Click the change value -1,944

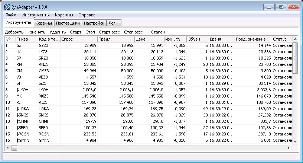179,128
